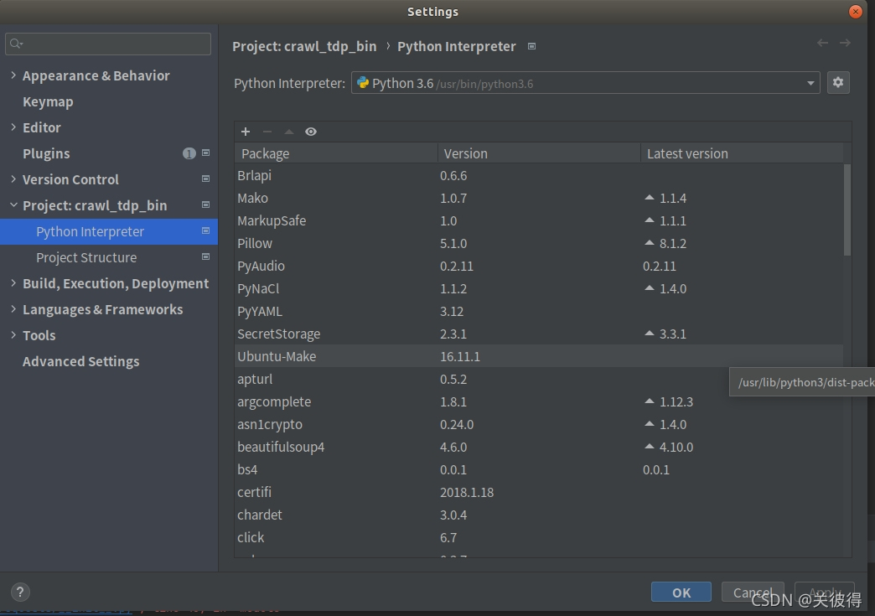This screenshot has height=616, width=875.
Task: Collapse Project: crawl_tdp_bin section
Action: (x=13, y=204)
